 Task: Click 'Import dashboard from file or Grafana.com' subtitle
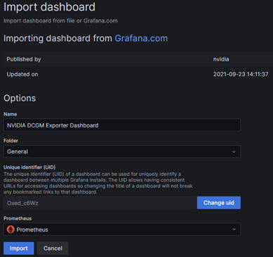point(60,20)
